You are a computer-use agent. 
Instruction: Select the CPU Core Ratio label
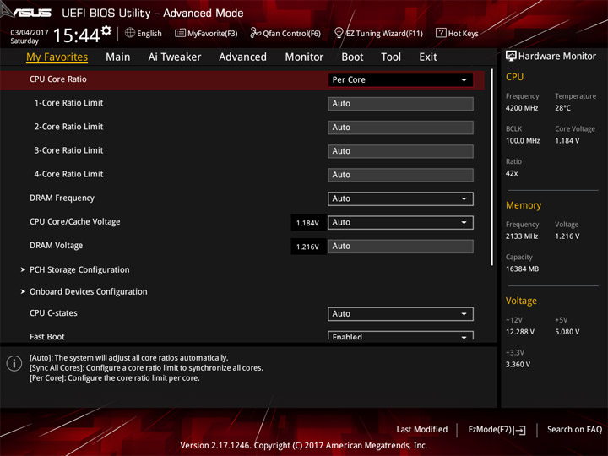pyautogui.click(x=58, y=79)
